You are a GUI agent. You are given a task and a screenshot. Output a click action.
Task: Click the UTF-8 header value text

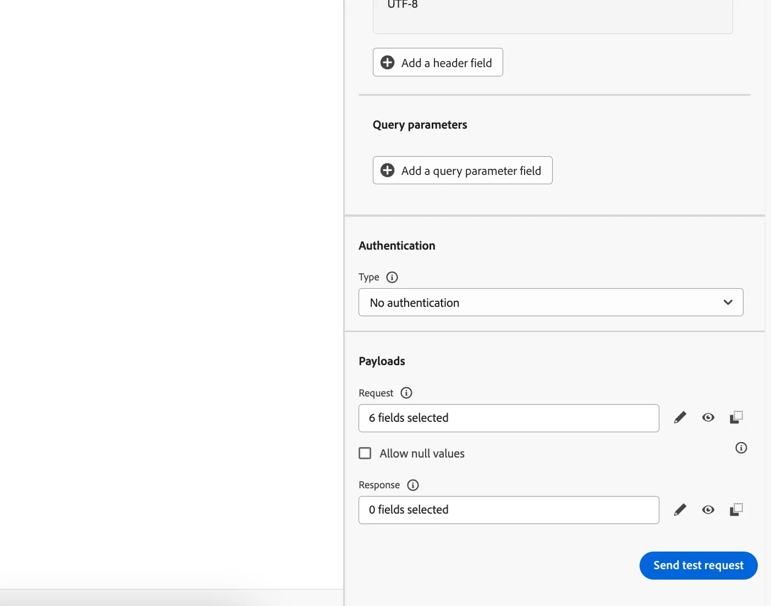point(403,4)
